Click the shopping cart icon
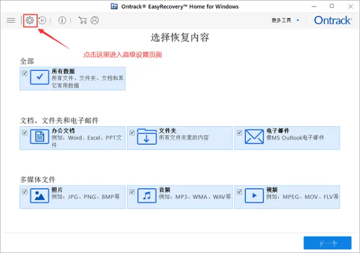The image size is (360, 253). coord(82,20)
